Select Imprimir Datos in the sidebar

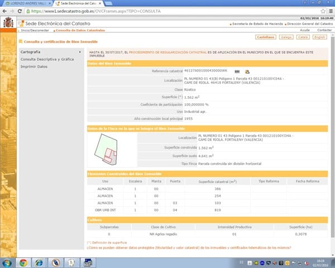pyautogui.click(x=34, y=66)
